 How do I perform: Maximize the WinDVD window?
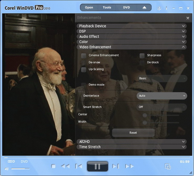[x=181, y=8]
